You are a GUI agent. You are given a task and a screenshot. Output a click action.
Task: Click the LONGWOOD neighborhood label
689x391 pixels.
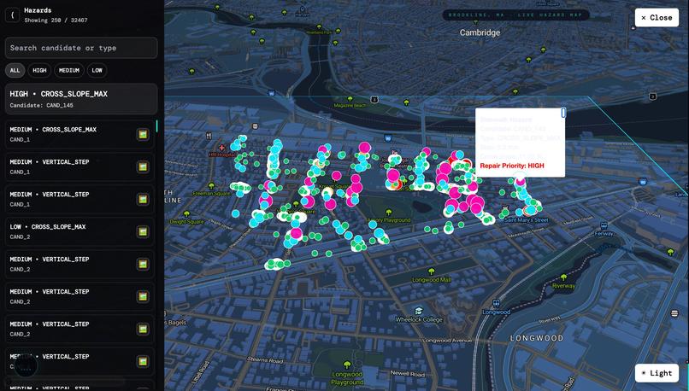(537, 338)
